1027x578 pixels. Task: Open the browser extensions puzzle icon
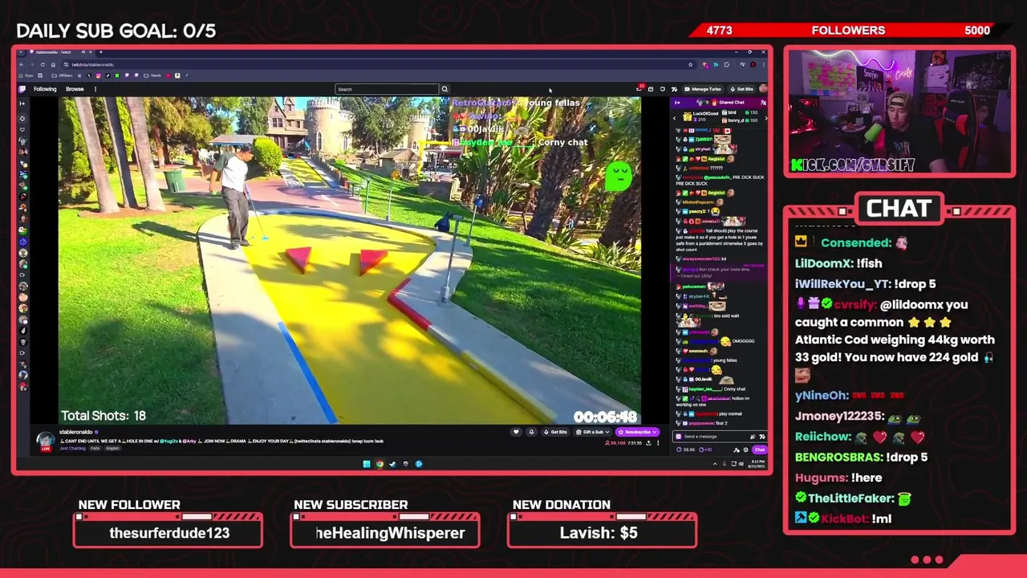click(x=727, y=64)
